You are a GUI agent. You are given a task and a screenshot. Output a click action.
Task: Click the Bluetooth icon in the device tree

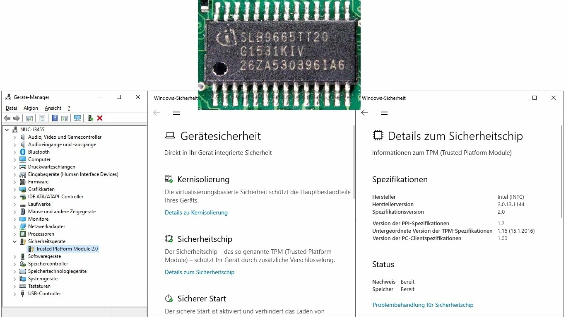(x=23, y=152)
